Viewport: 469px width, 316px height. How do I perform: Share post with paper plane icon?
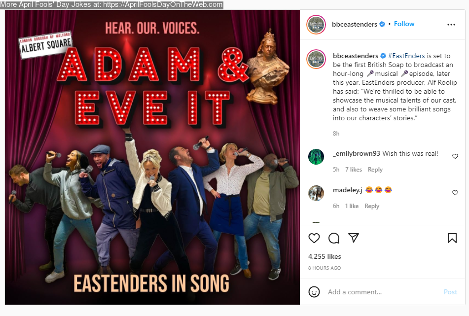[x=354, y=238]
